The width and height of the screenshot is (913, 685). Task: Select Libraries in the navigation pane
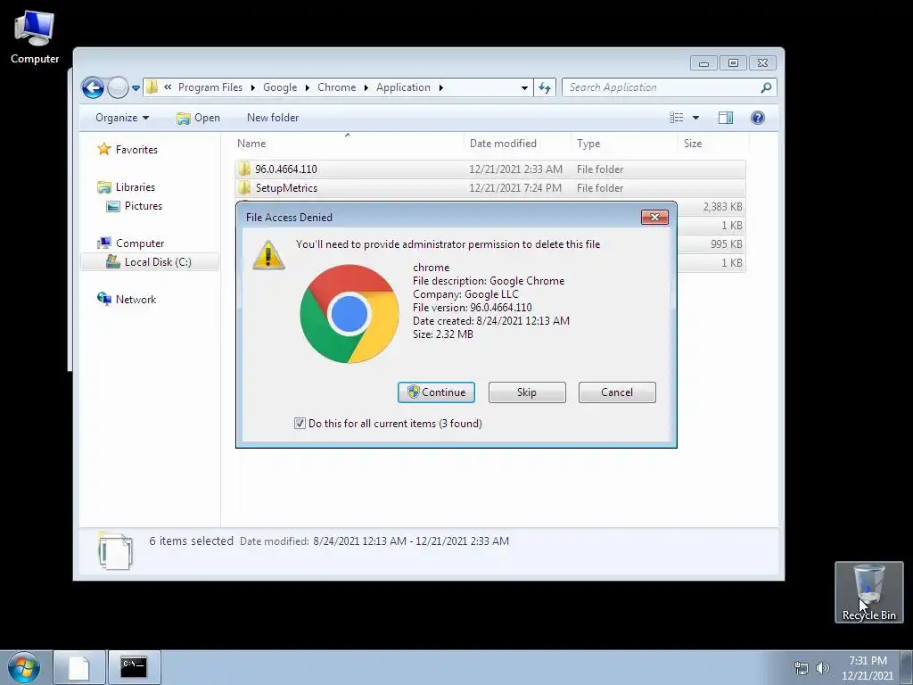tap(127, 187)
